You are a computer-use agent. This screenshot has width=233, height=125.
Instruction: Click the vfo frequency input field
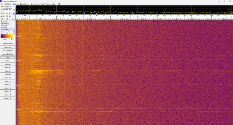[x=7, y=10]
